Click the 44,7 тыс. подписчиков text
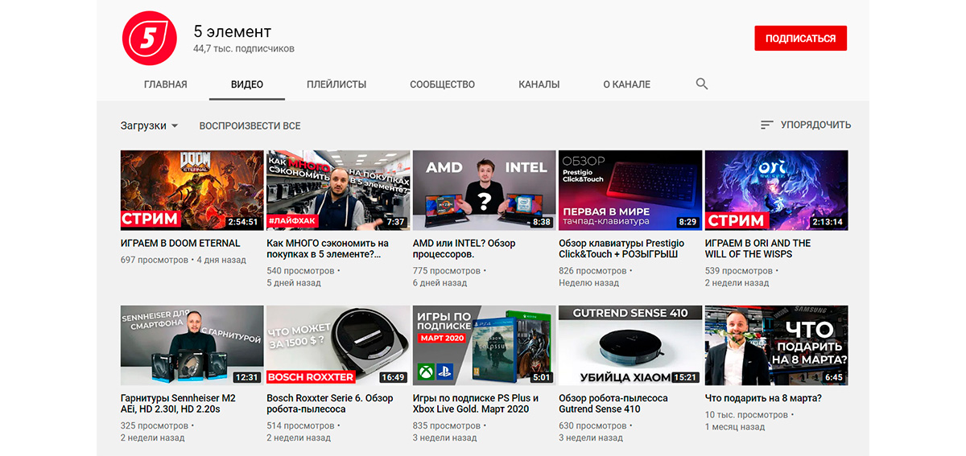Screen dimensions: 966x456 tap(244, 49)
